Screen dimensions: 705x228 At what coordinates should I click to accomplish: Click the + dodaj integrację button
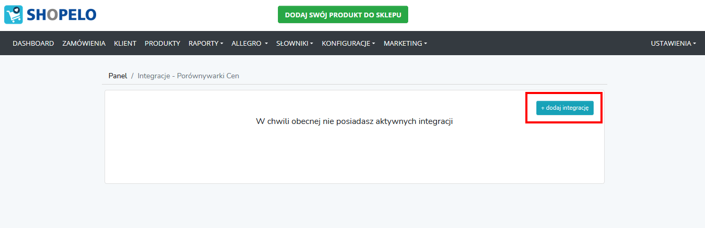click(x=565, y=108)
